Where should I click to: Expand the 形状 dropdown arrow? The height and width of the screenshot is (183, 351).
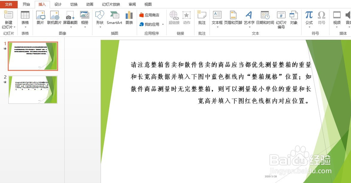[x=100, y=27]
